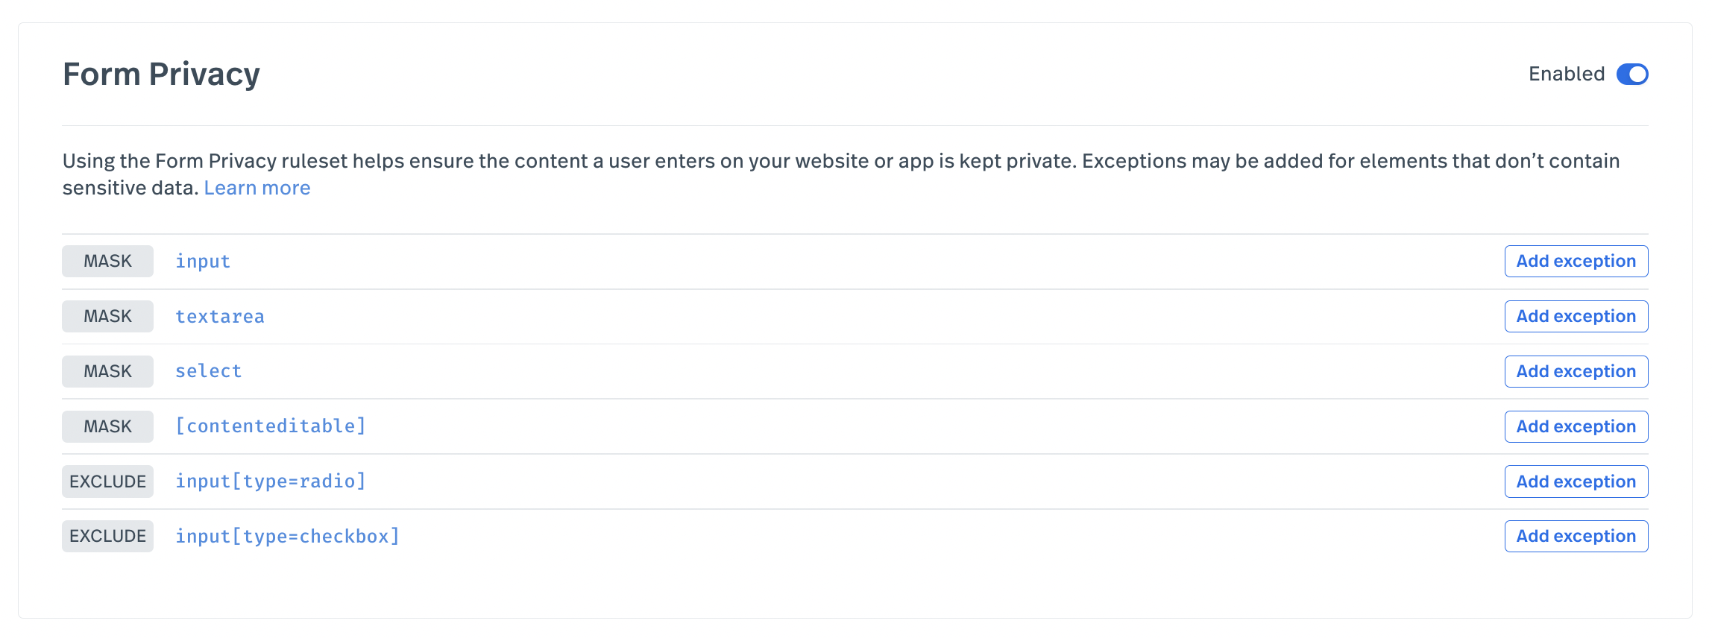Viewport: 1712px width, 638px height.
Task: Click the select selector text
Action: (208, 371)
